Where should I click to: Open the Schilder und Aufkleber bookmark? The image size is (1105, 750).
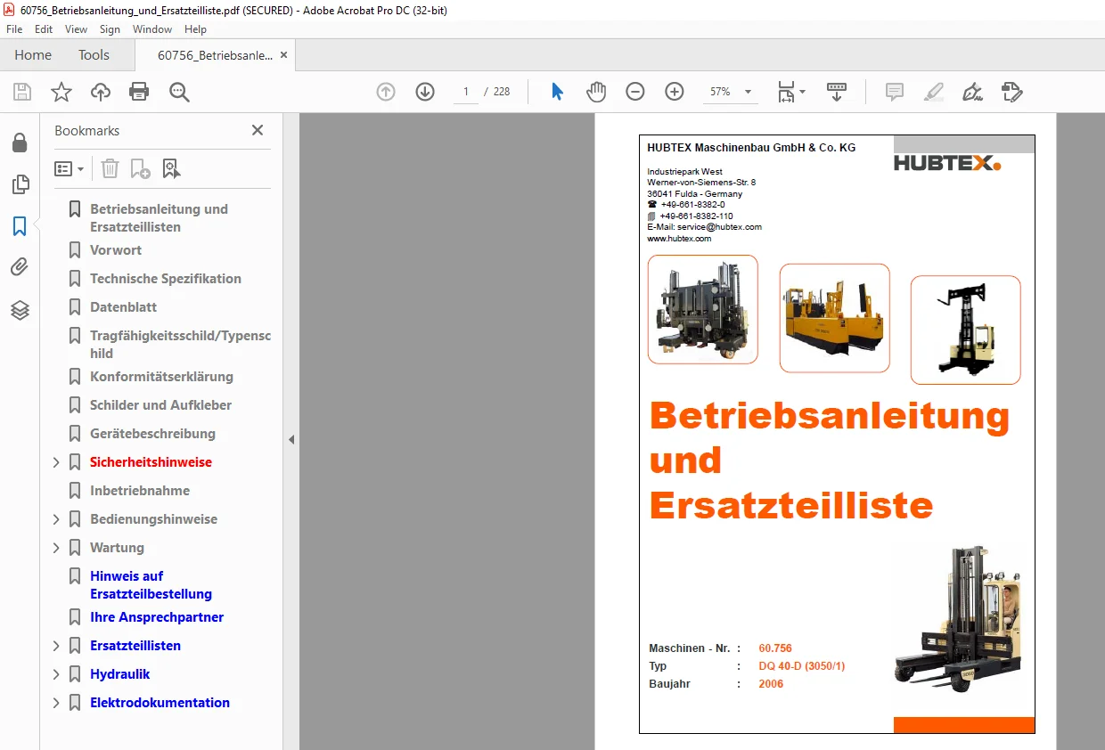click(160, 405)
